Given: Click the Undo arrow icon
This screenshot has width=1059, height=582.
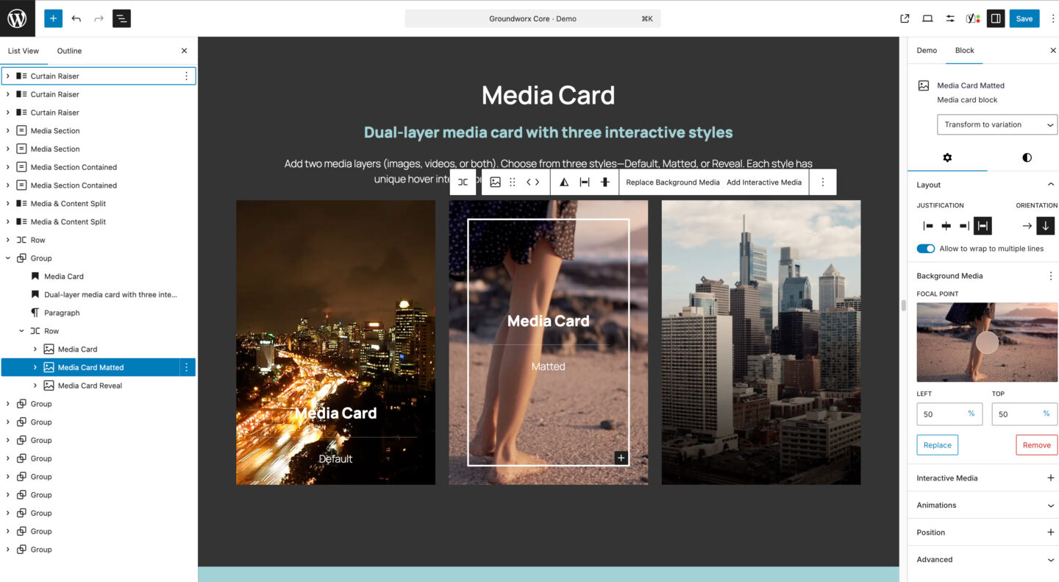Looking at the screenshot, I should pyautogui.click(x=76, y=18).
